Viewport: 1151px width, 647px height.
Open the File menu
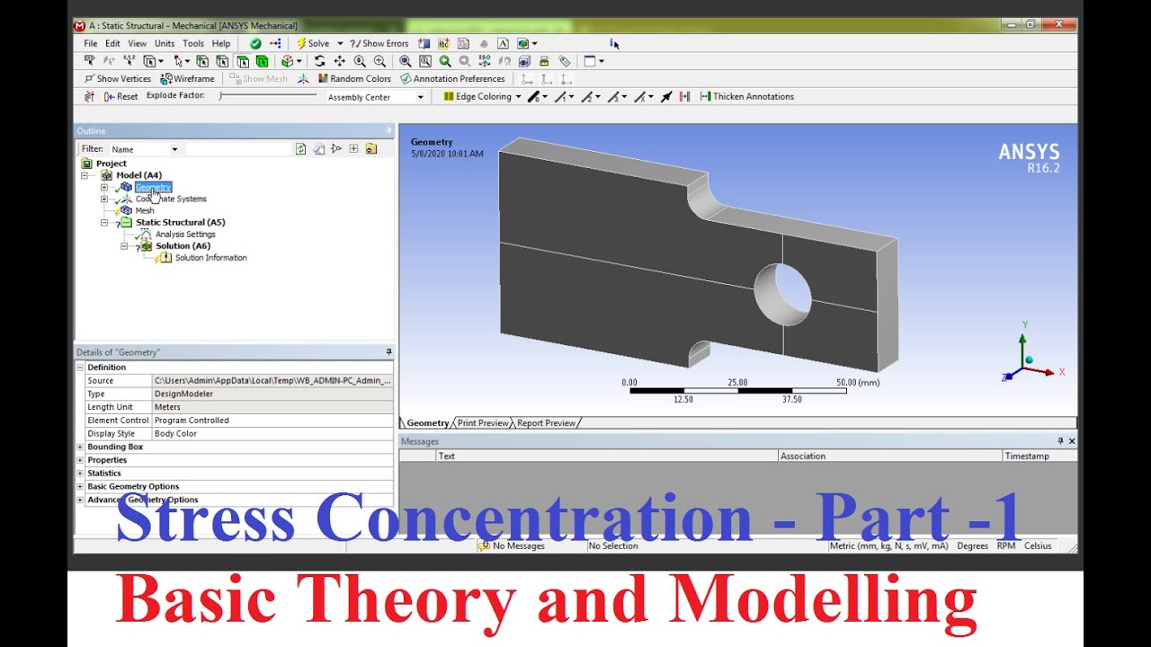point(91,43)
